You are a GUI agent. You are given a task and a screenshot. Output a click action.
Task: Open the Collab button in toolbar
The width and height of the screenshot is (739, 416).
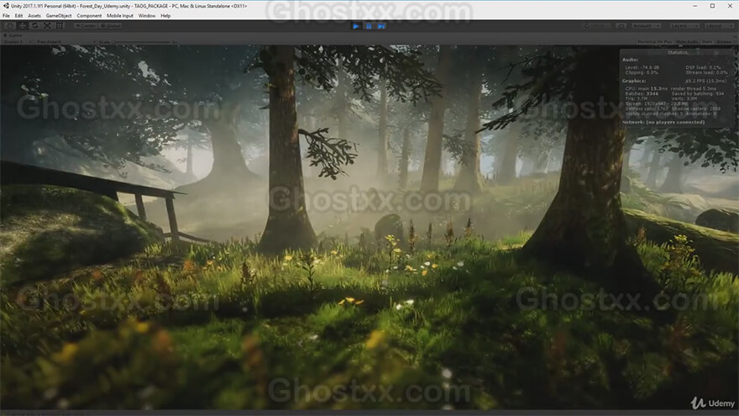pos(598,26)
